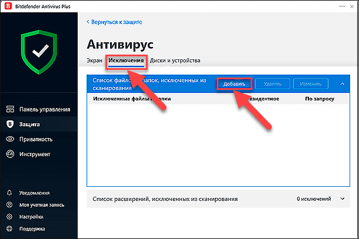
Task: Click the 0 исключений count text
Action: (314, 199)
